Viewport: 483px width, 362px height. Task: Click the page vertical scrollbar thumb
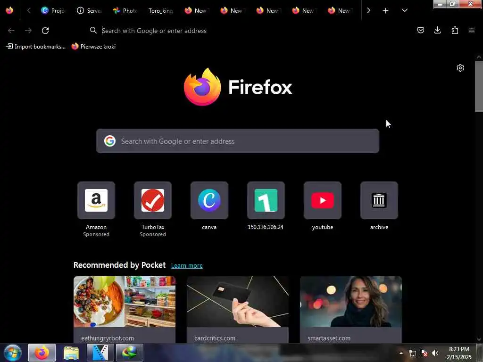click(479, 87)
